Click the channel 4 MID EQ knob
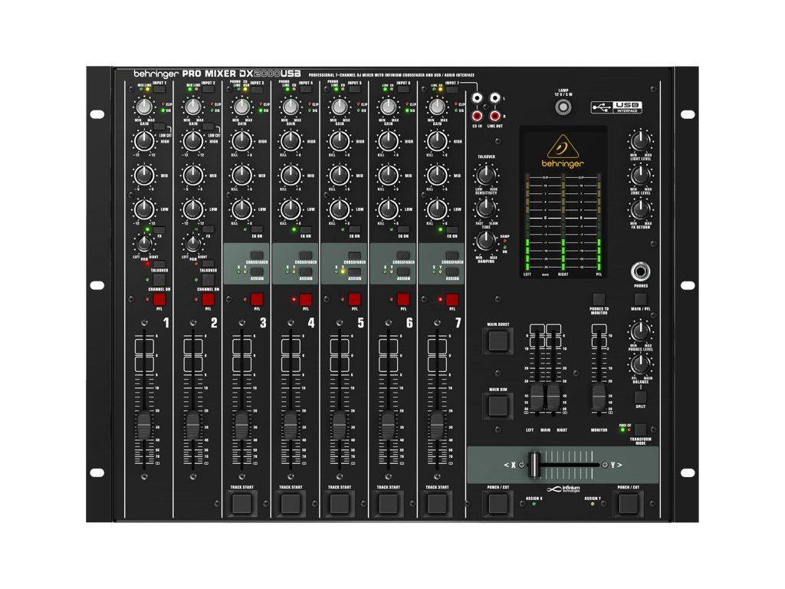 pos(291,176)
